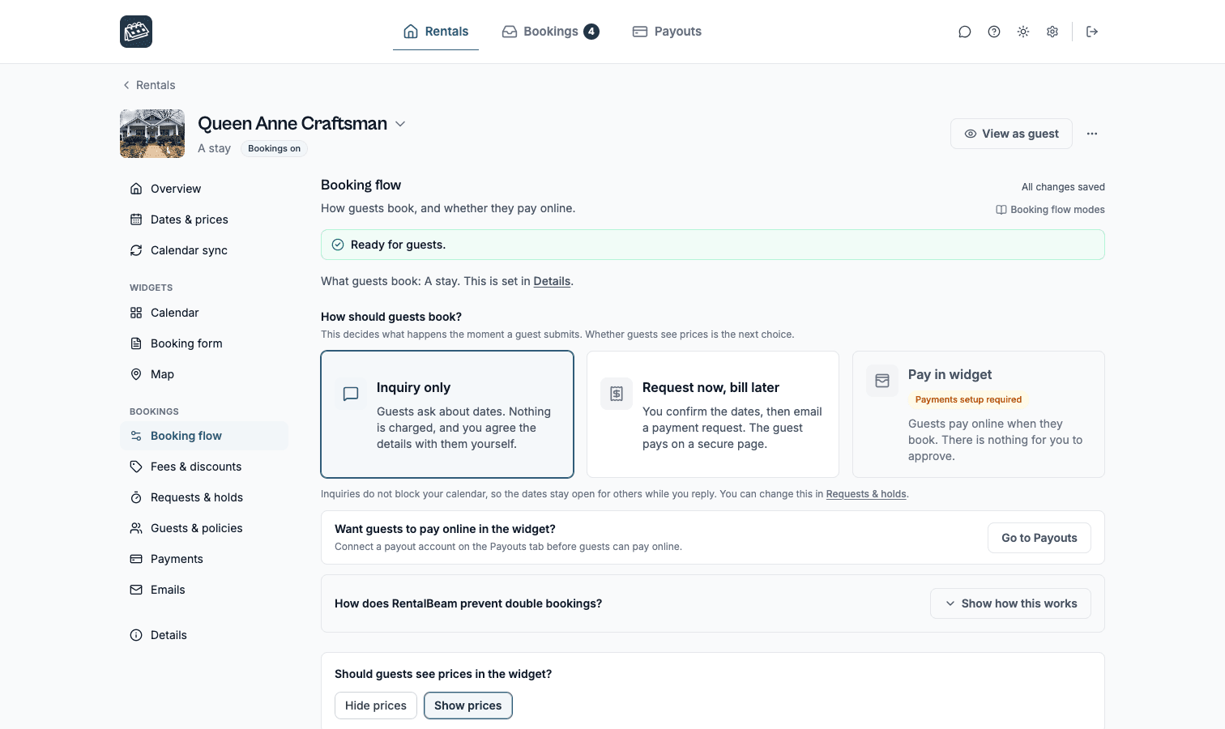The width and height of the screenshot is (1225, 729).
Task: Click the log out icon
Action: click(x=1092, y=32)
